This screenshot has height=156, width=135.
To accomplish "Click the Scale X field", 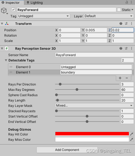I will point(69,41).
